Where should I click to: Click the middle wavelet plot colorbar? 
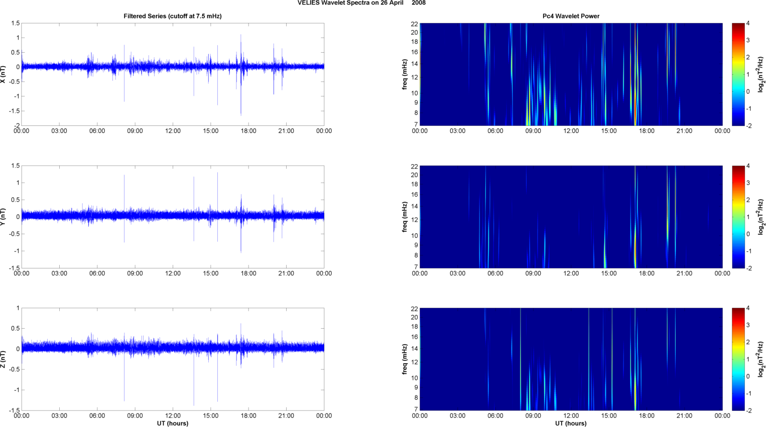(x=738, y=217)
